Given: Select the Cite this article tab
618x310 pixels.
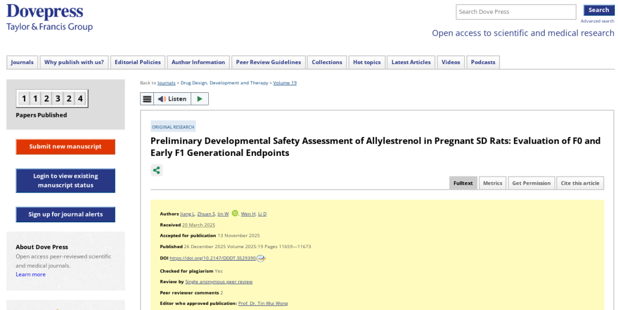Looking at the screenshot, I should click(x=580, y=183).
